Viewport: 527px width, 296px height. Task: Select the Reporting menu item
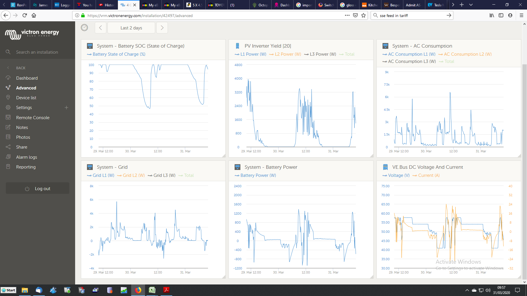coord(26,167)
